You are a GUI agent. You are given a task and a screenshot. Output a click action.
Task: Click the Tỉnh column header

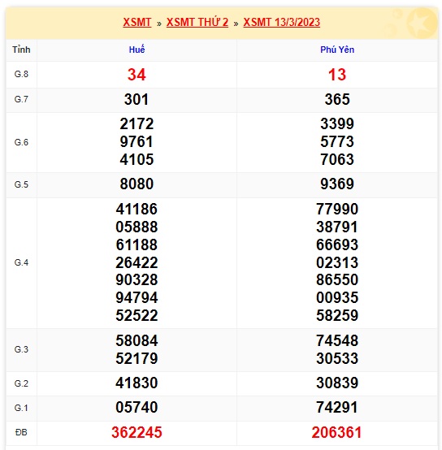21,50
